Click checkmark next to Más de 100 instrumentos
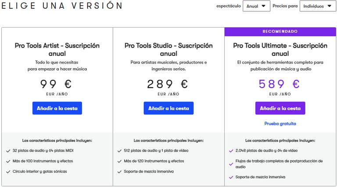 (x=8, y=161)
